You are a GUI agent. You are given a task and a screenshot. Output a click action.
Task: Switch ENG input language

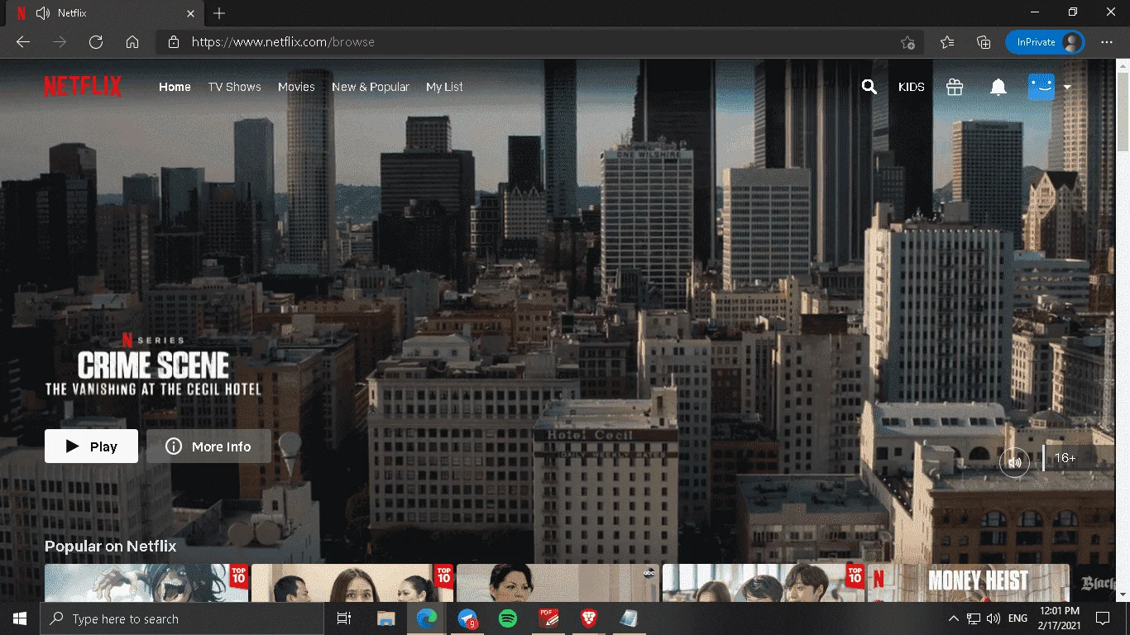coord(1017,618)
